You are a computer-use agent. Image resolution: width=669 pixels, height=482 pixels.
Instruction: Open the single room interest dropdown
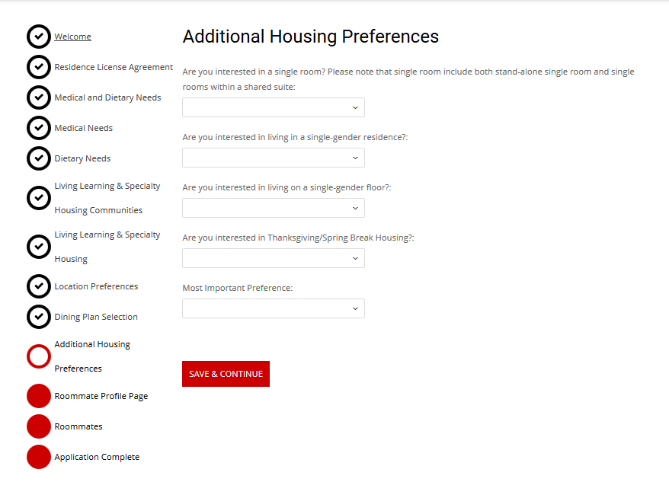(274, 107)
